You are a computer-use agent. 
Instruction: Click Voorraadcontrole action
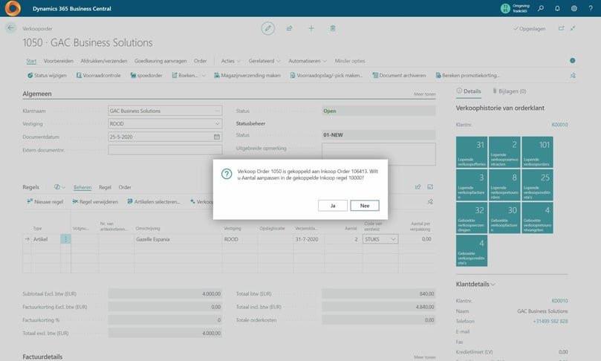pos(99,76)
